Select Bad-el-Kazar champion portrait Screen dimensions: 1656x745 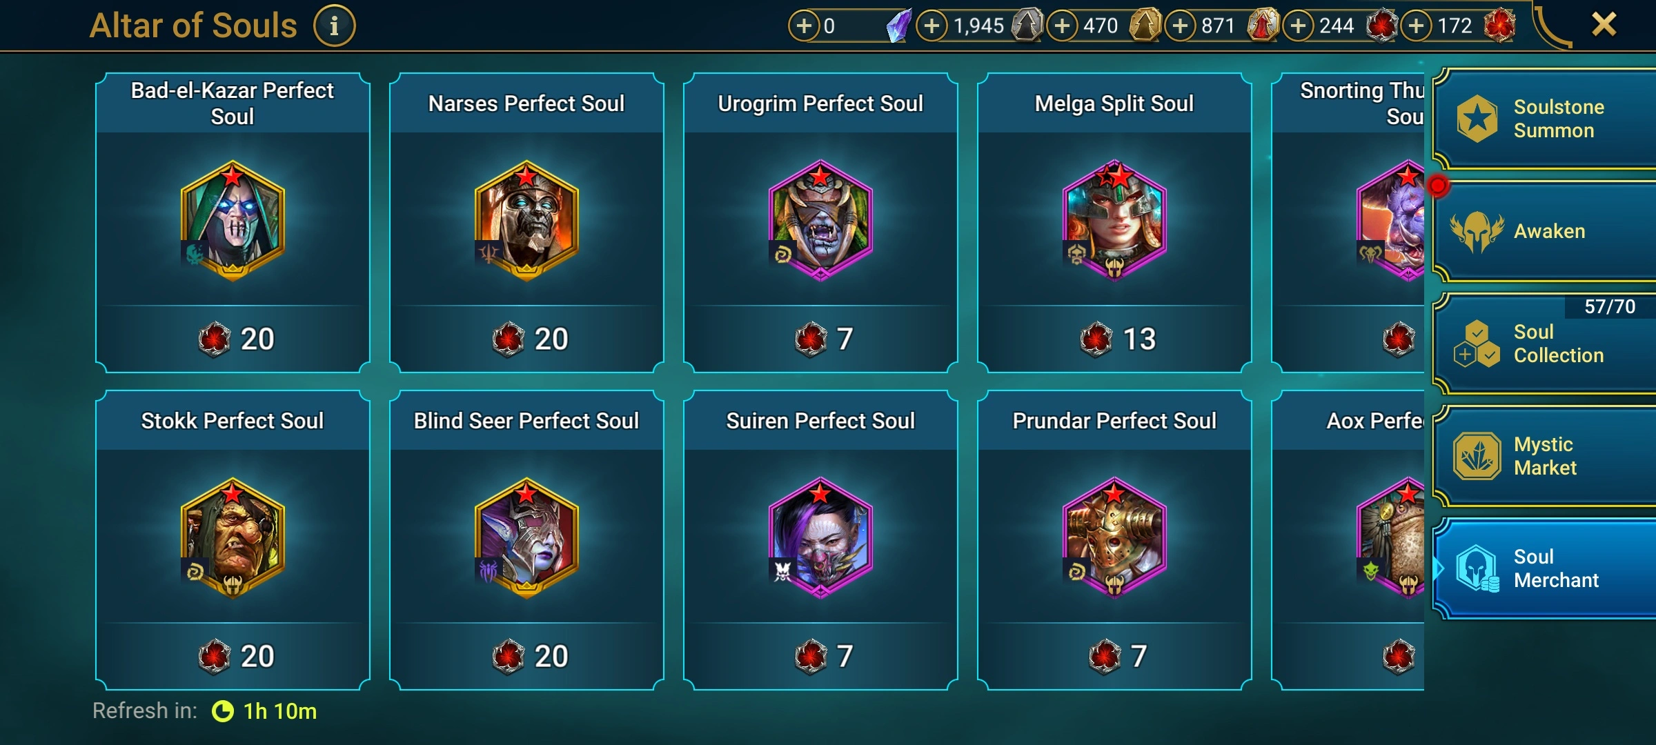tap(233, 221)
